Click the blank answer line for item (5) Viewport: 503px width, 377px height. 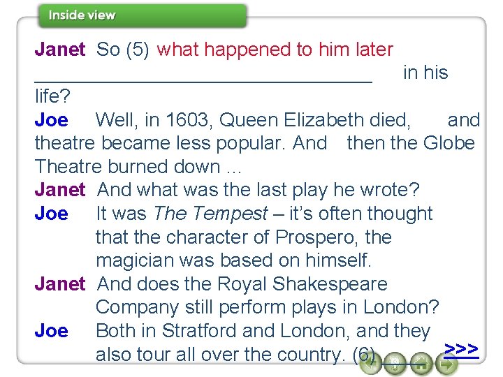pyautogui.click(x=203, y=82)
